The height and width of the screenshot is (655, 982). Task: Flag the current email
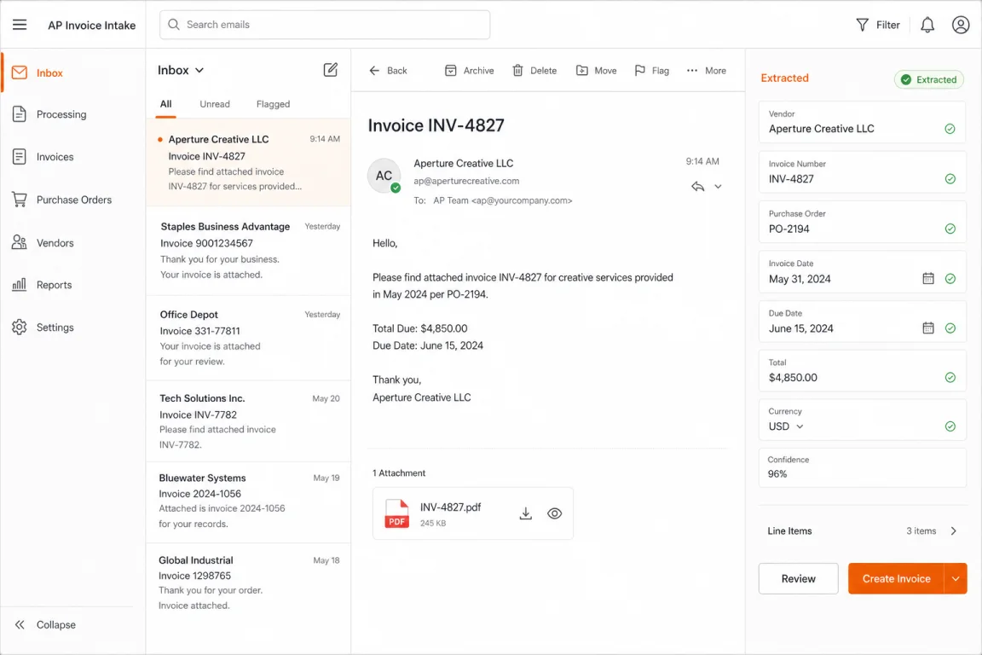651,71
